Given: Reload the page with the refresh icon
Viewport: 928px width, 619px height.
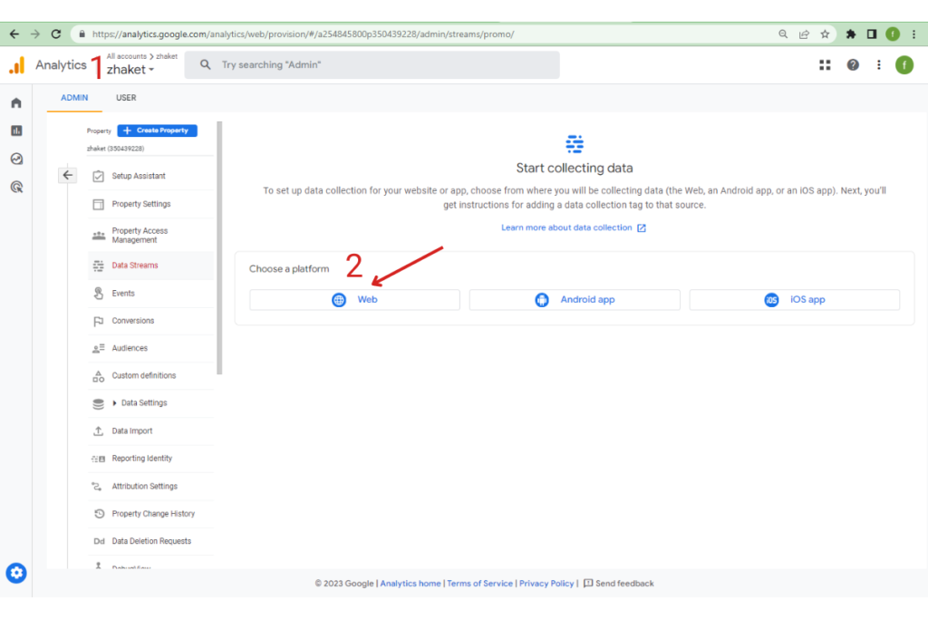Looking at the screenshot, I should 56,34.
